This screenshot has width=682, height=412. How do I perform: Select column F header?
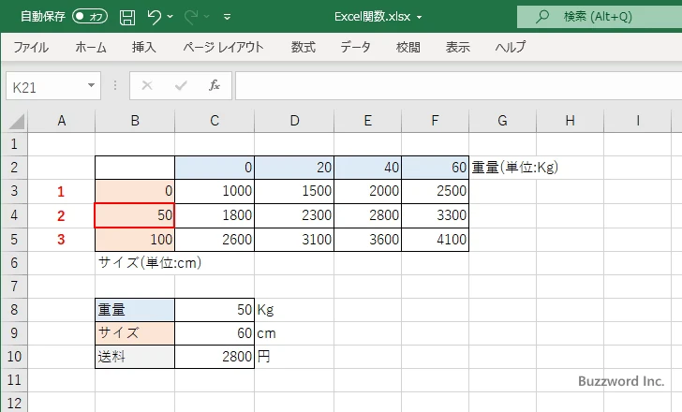435,121
